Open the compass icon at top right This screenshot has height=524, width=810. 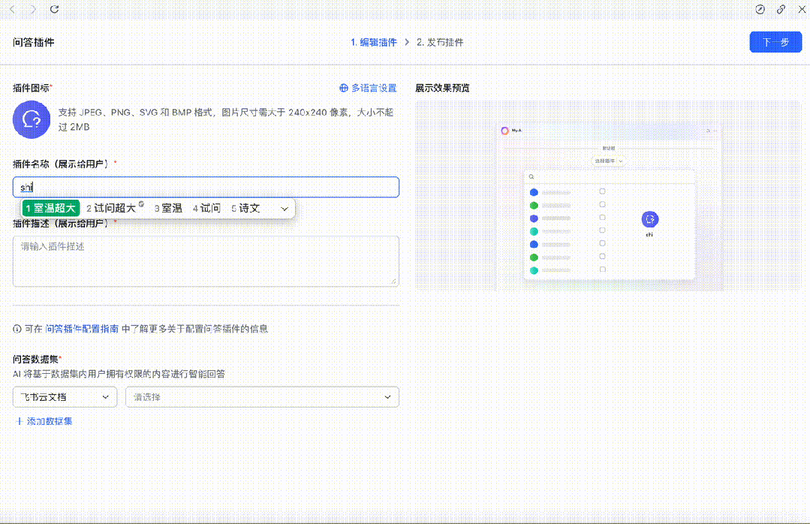(x=760, y=9)
